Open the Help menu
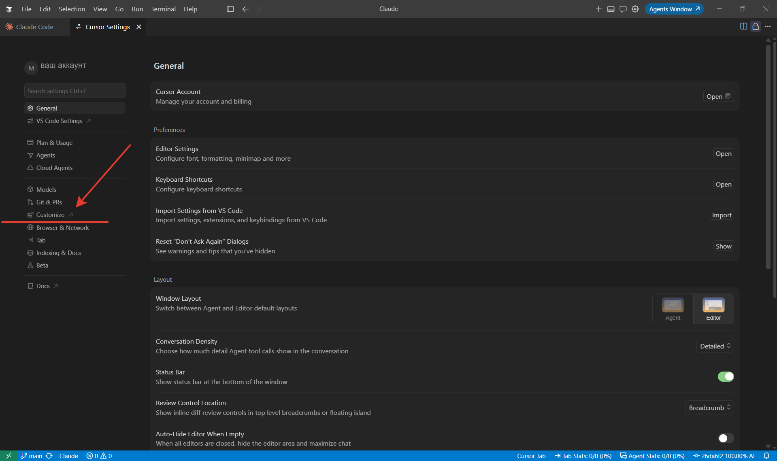The image size is (777, 461). click(190, 9)
